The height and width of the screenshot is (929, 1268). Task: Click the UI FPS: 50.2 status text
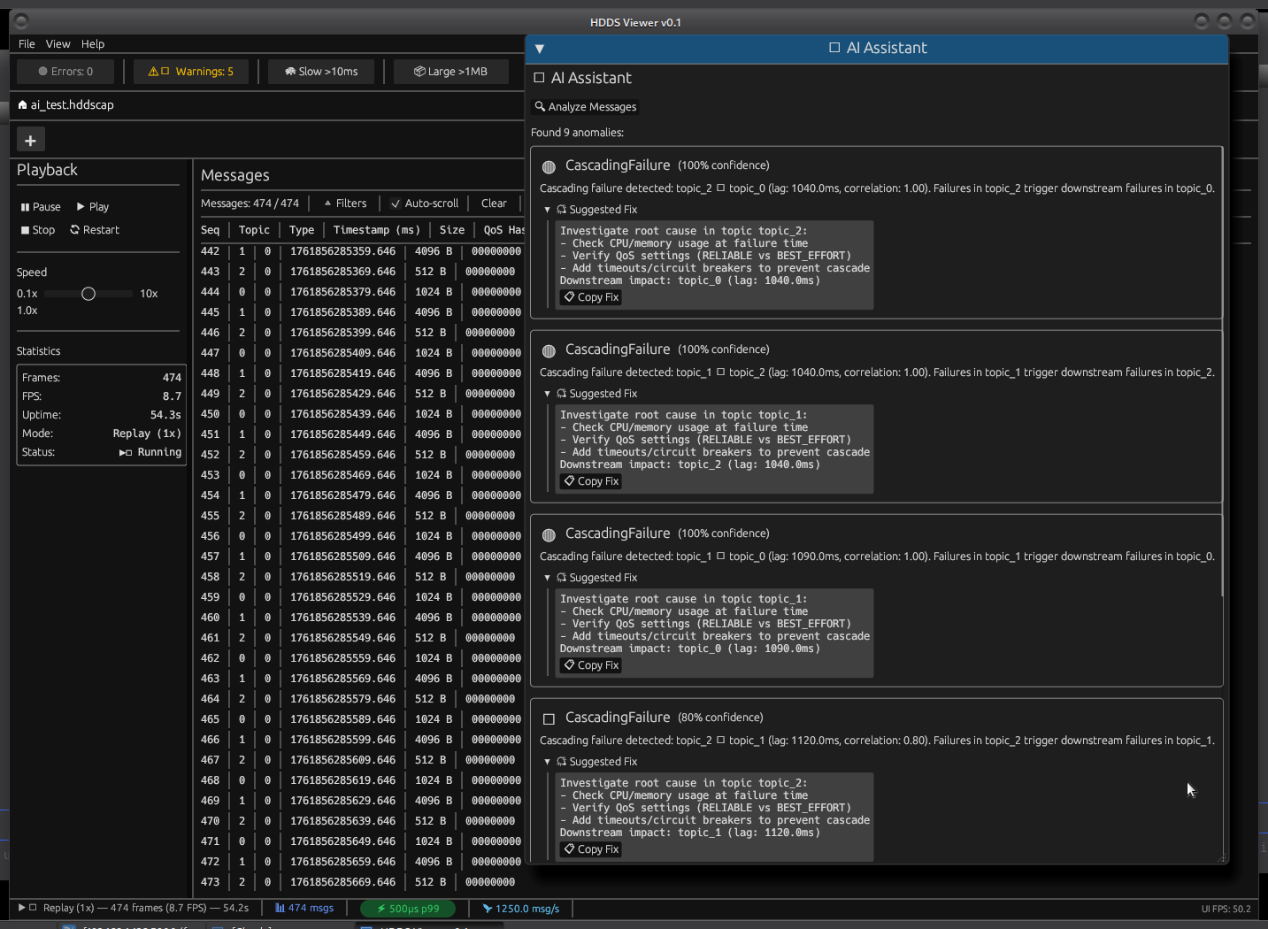[x=1226, y=909]
